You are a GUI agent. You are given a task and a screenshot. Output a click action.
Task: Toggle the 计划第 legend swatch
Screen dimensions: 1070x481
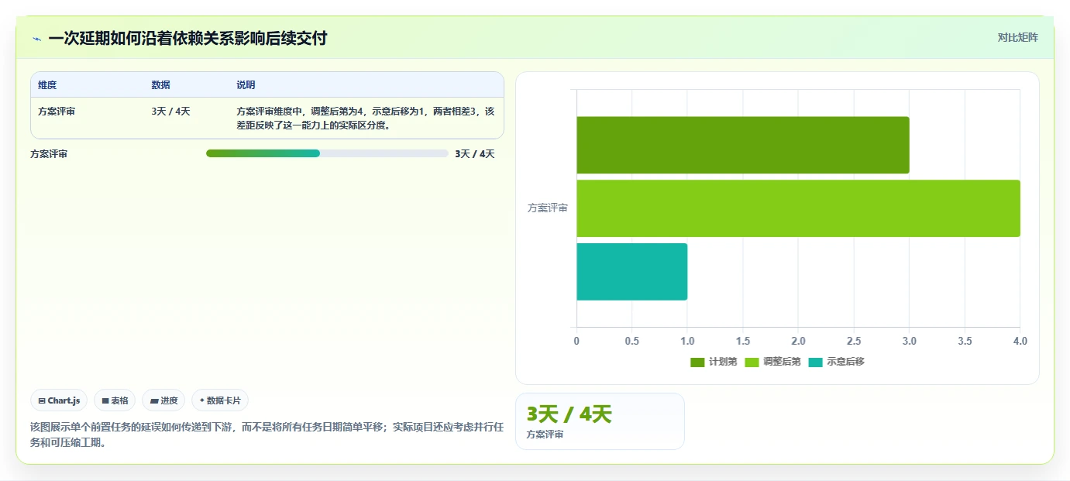pos(697,362)
